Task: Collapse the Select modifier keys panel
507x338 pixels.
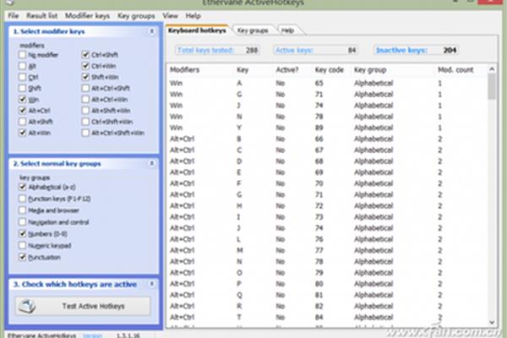Action: 151,31
